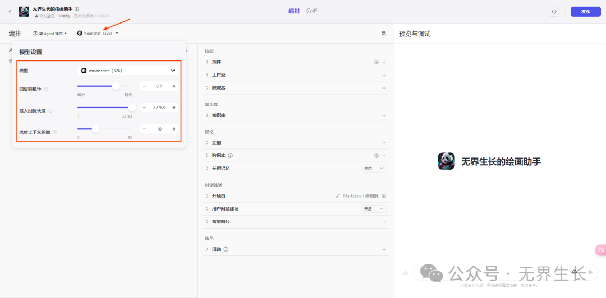The image size is (606, 298).
Task: Open the 单 Agent 模式 dropdown
Action: (50, 34)
